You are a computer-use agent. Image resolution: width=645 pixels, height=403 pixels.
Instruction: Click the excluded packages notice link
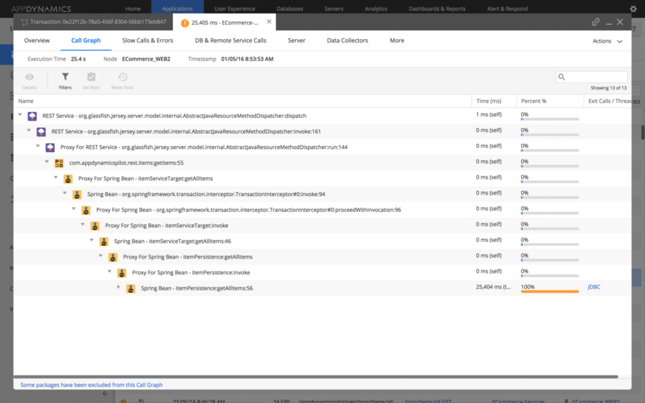92,385
